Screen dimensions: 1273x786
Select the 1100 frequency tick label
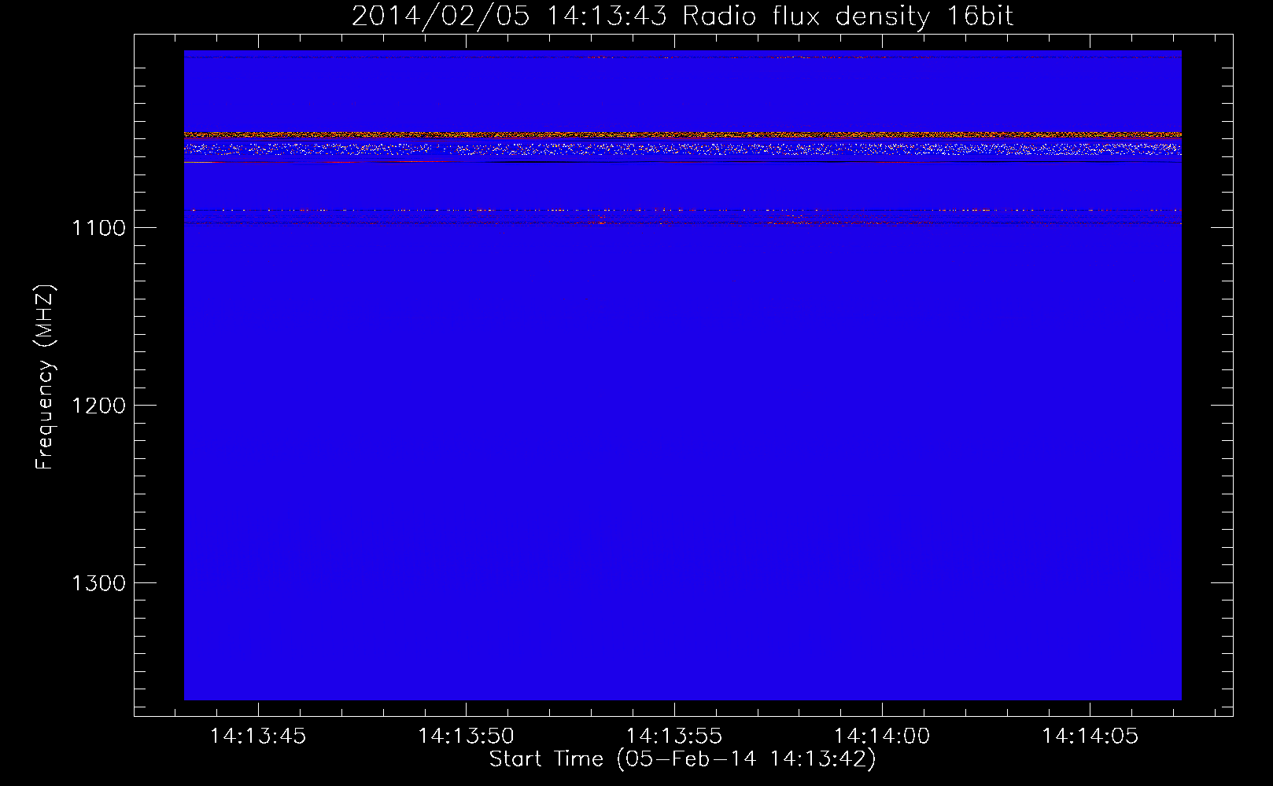pyautogui.click(x=98, y=228)
